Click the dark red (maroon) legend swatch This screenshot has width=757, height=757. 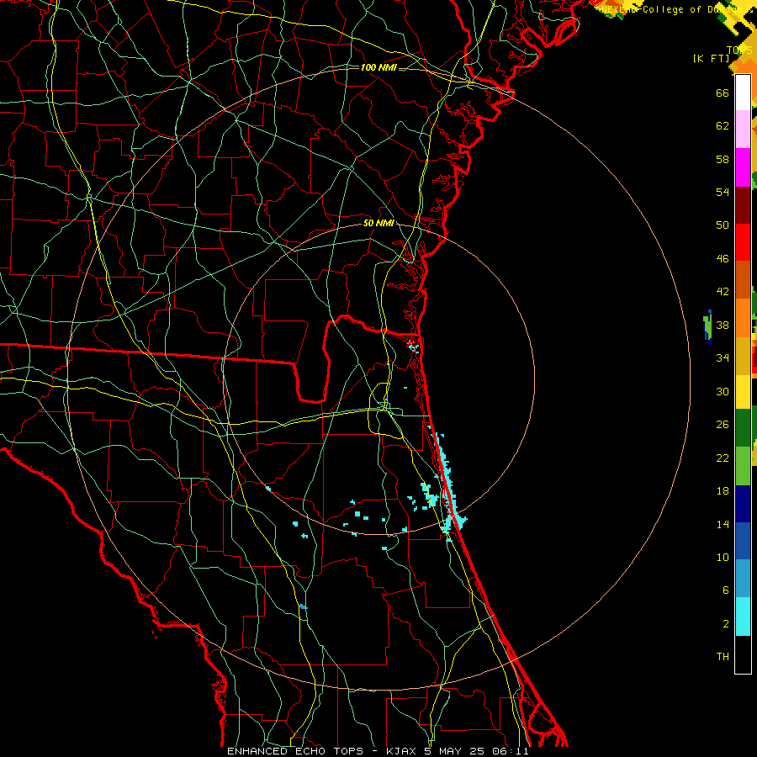pos(743,205)
